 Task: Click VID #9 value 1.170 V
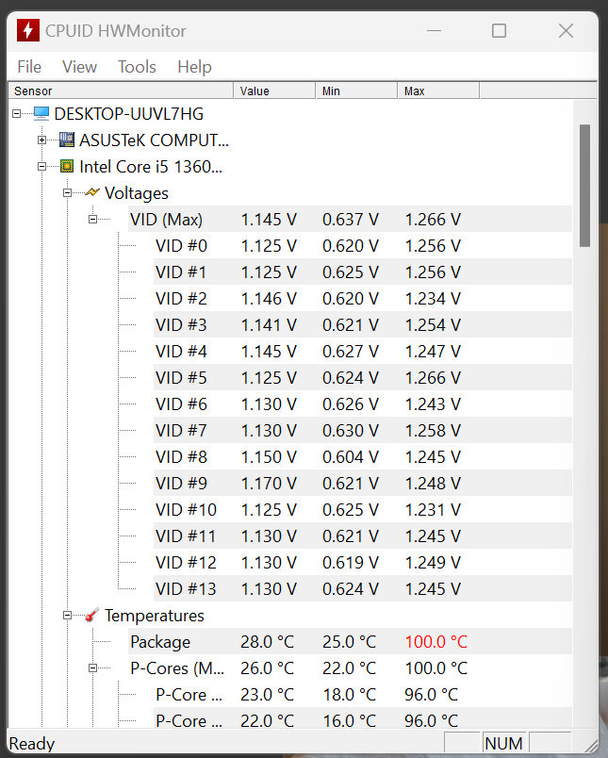[269, 483]
